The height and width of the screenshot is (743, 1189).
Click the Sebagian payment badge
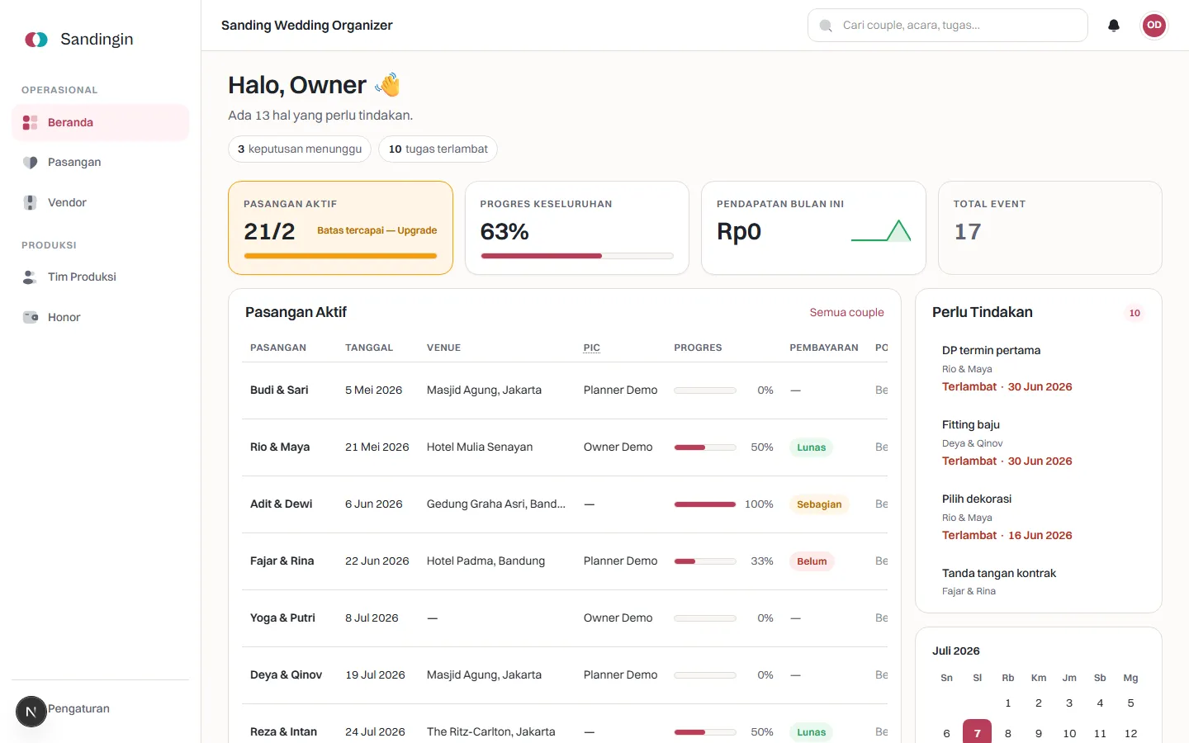tap(819, 504)
